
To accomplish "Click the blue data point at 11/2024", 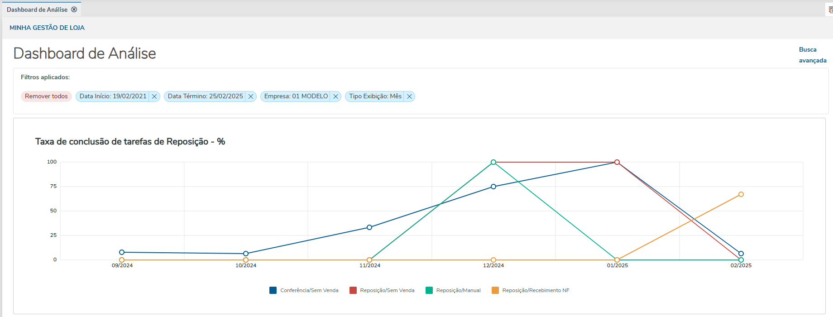I will pos(369,227).
